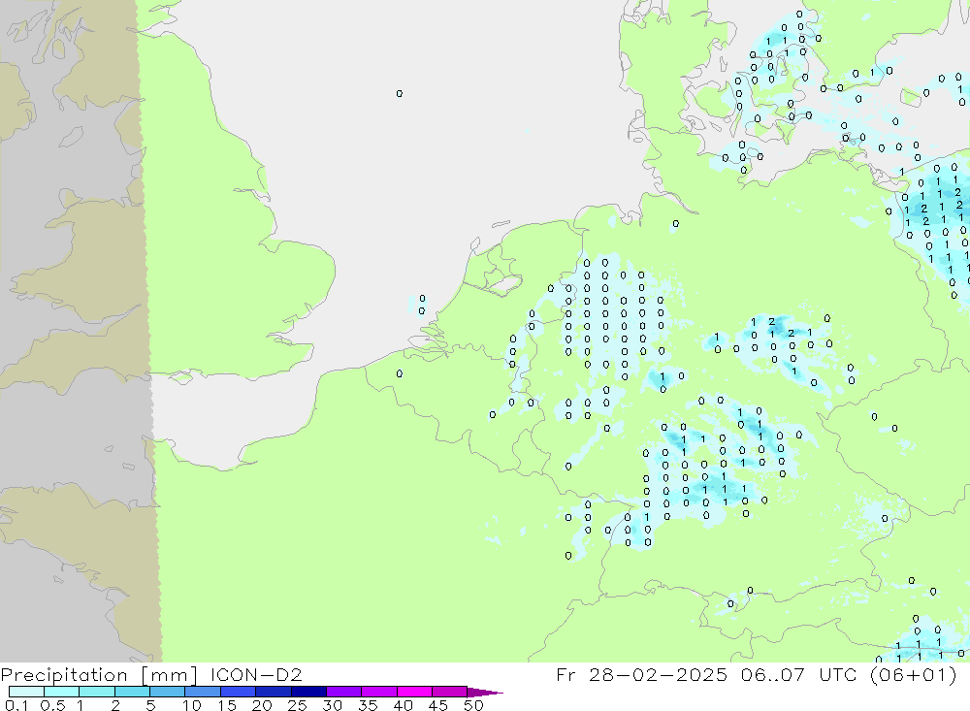Select the 40–45 mm magenta legend swatch
The width and height of the screenshot is (970, 711).
pos(414,692)
